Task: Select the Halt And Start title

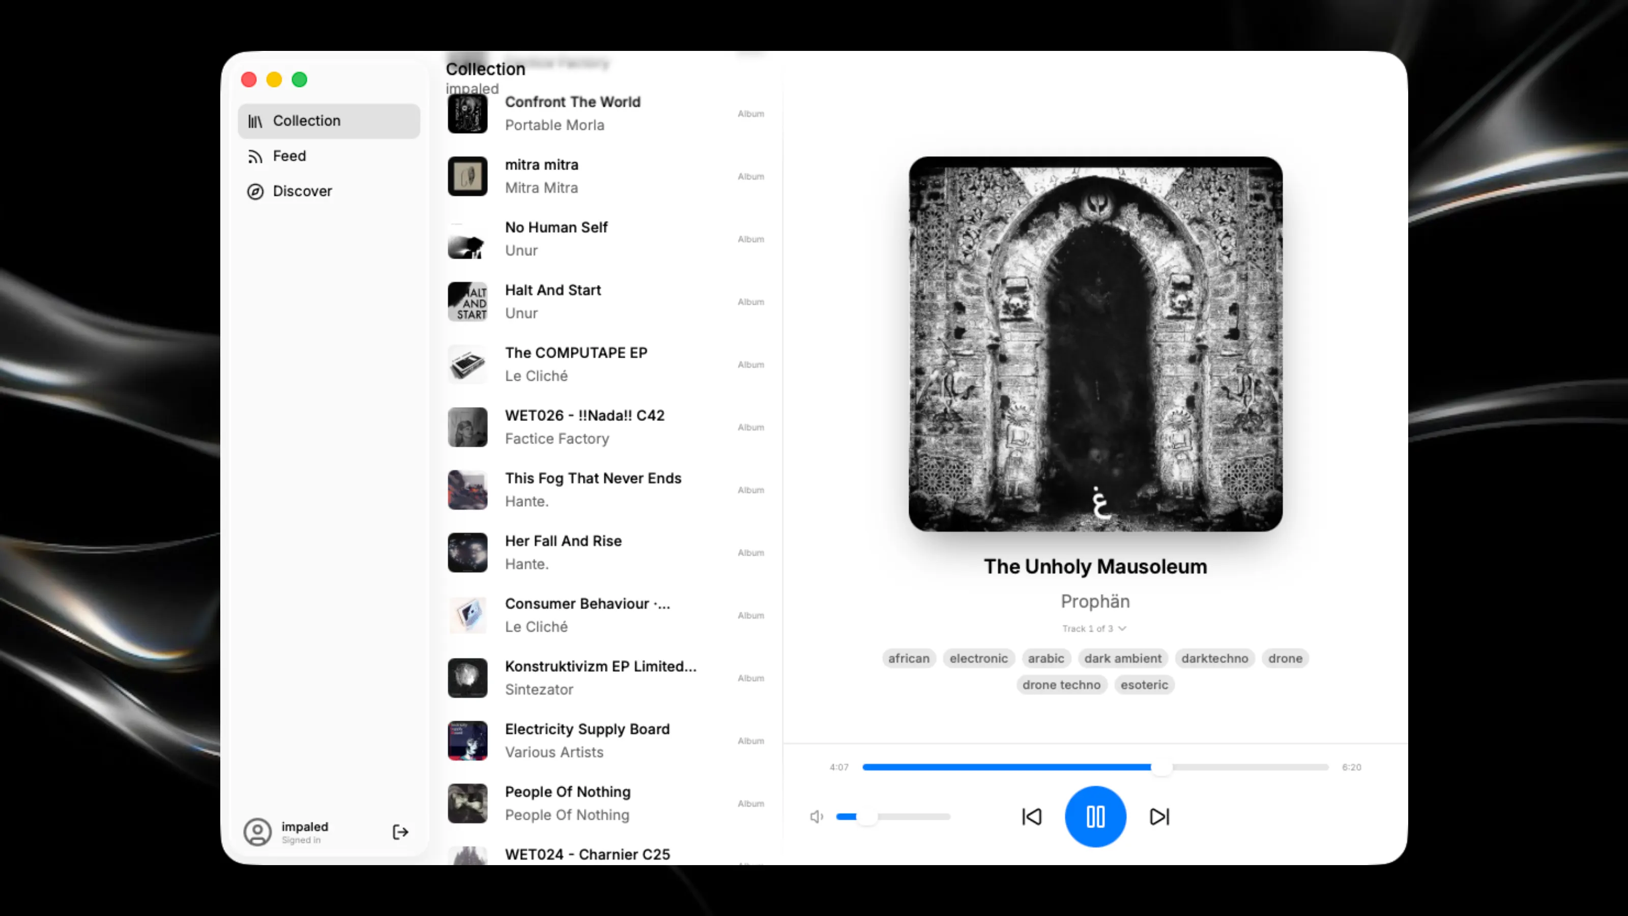Action: [x=553, y=290]
